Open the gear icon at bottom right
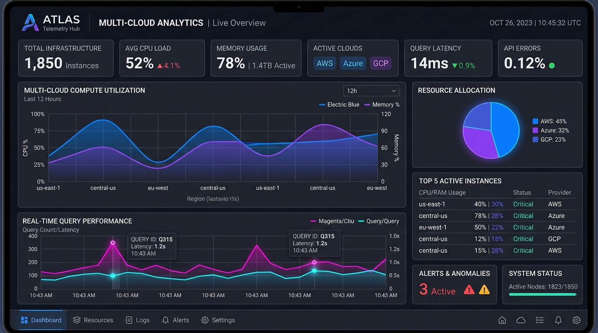The height and width of the screenshot is (333, 598). click(577, 320)
